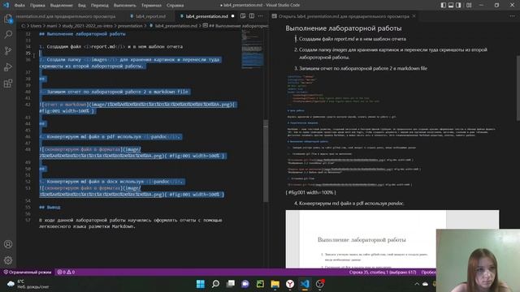Open the Customize Layout control
This screenshot has height=292, width=520.
tap(469, 5)
